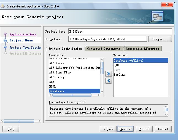Click scroll right arrow under Available list
Image resolution: width=178 pixels, height=140 pixels.
[x=99, y=95]
